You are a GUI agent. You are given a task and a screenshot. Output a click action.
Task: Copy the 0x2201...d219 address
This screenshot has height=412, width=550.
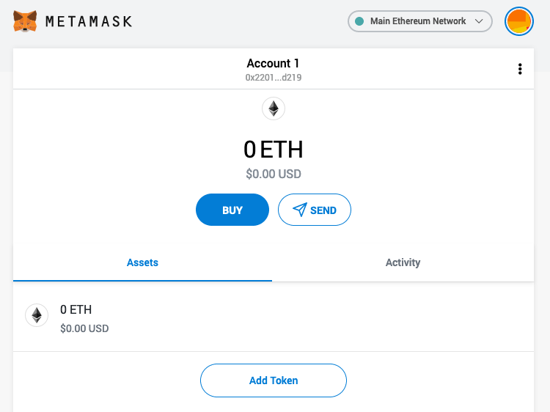tap(273, 77)
